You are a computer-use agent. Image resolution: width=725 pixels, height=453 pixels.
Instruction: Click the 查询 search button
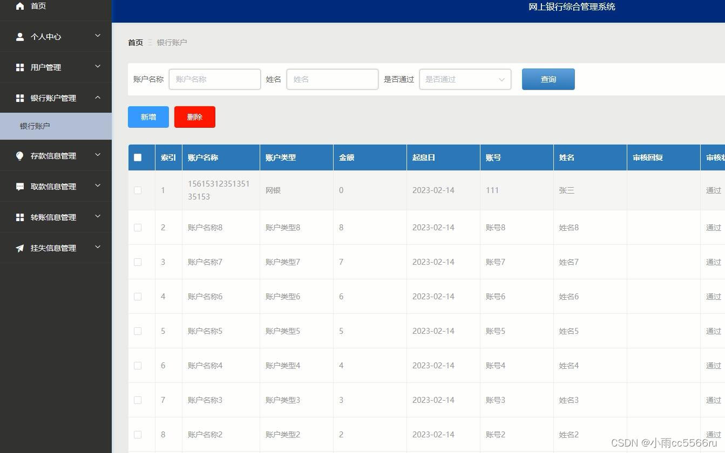(548, 79)
